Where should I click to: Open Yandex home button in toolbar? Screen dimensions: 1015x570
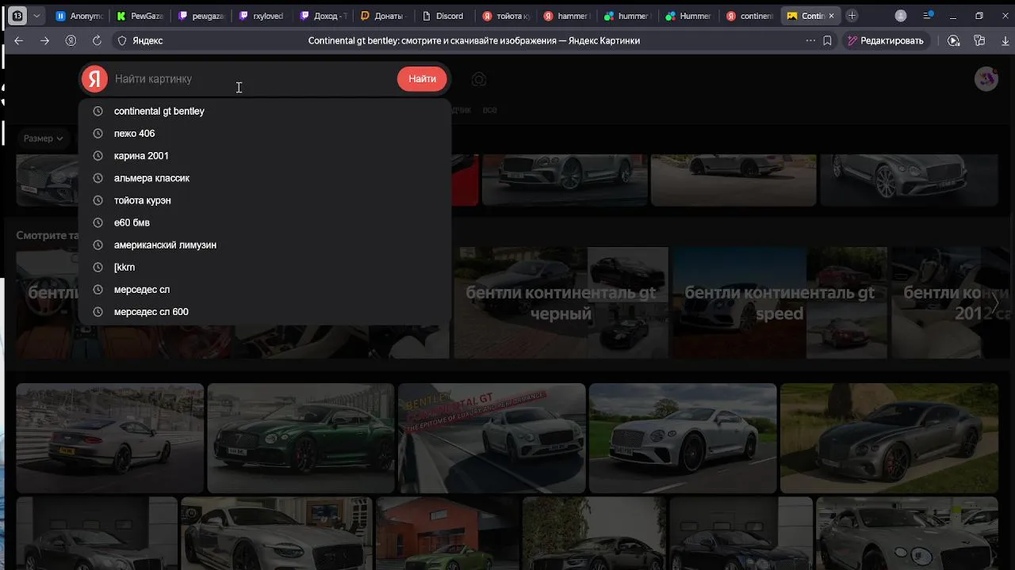(71, 40)
